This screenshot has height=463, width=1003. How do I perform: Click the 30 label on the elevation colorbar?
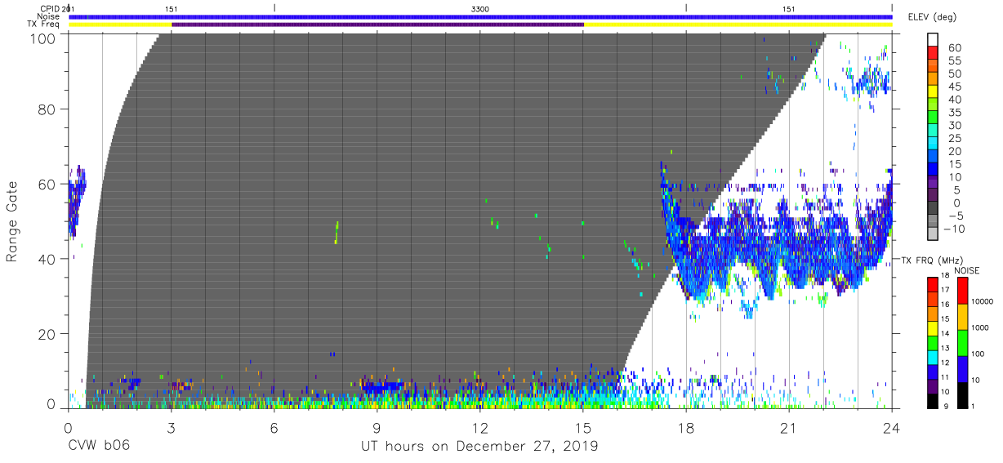click(x=956, y=125)
